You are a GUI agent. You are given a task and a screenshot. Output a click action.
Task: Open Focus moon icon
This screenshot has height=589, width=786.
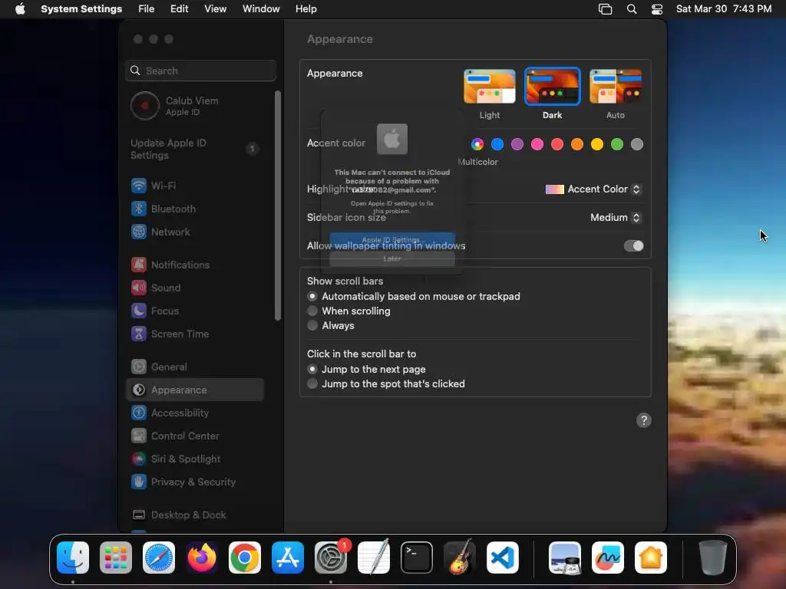(139, 311)
